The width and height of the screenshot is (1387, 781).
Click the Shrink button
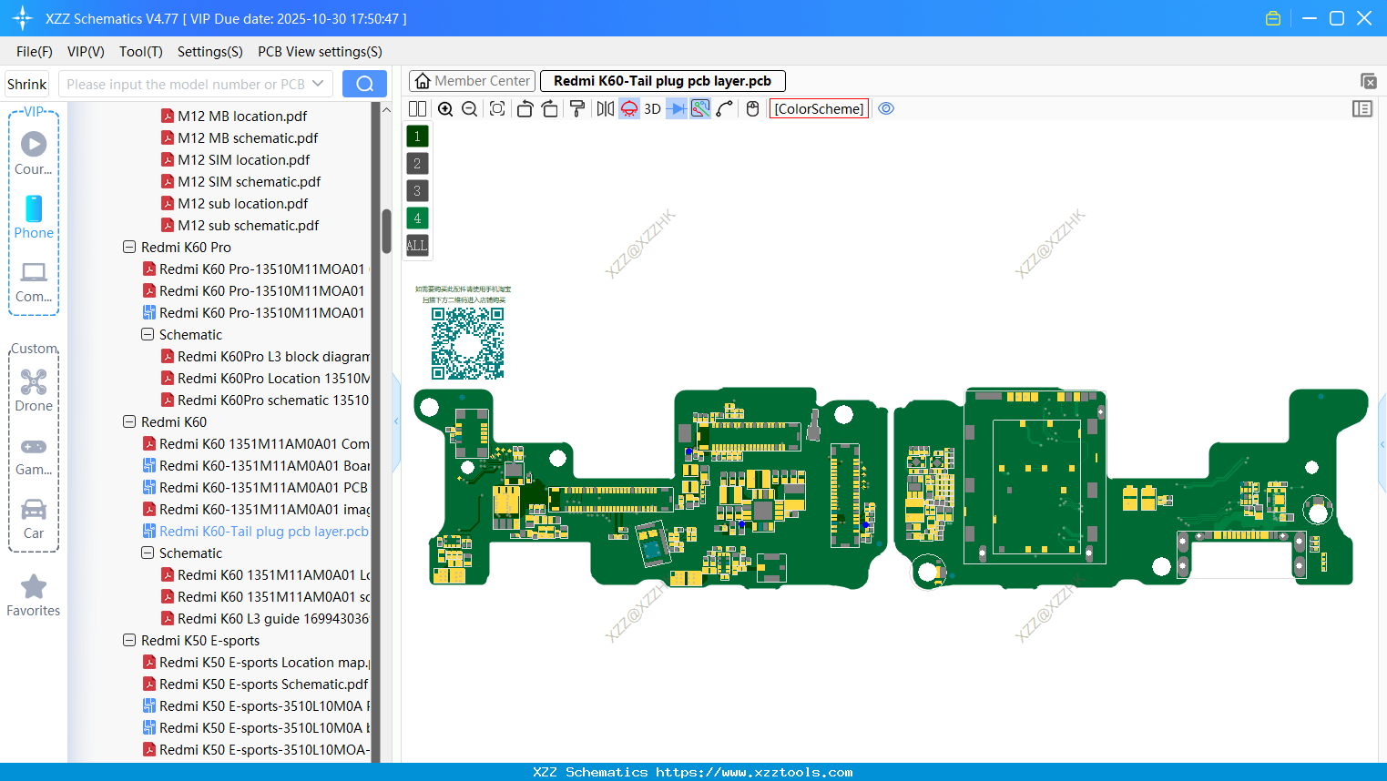(x=26, y=83)
